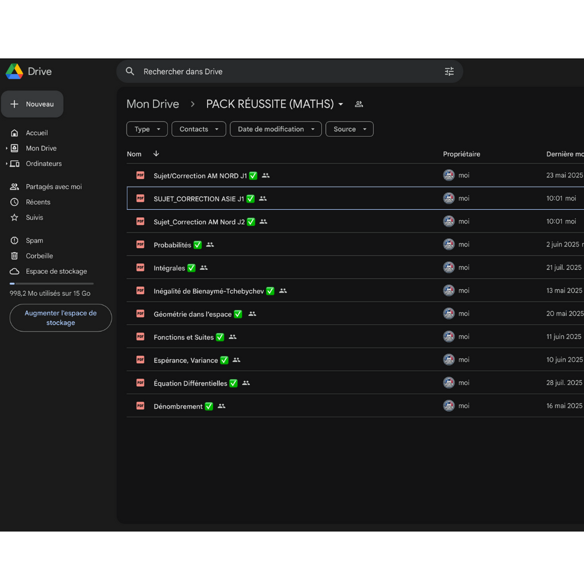Open advanced search filter options icon
The image size is (584, 584).
point(449,71)
